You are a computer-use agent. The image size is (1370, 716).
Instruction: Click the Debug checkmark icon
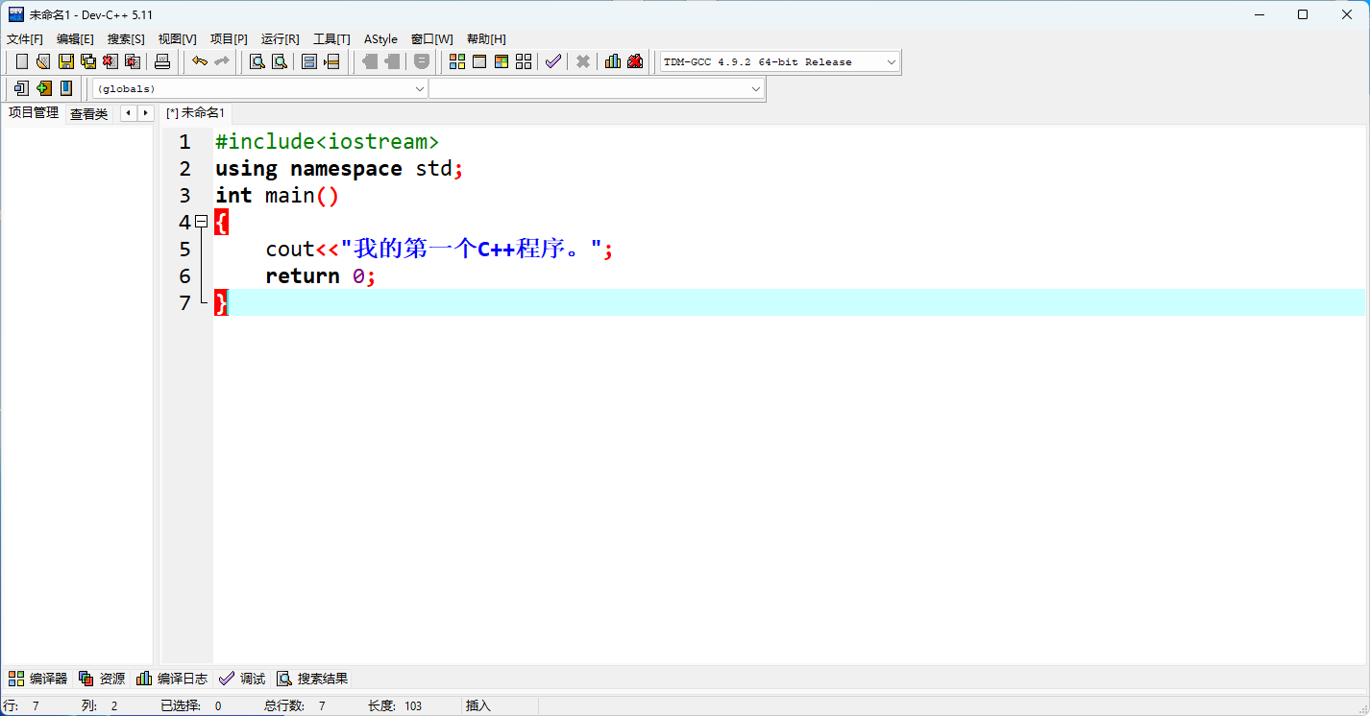pyautogui.click(x=552, y=61)
